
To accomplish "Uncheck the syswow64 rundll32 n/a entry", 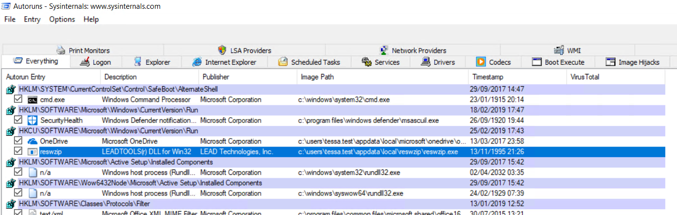I will coord(18,193).
